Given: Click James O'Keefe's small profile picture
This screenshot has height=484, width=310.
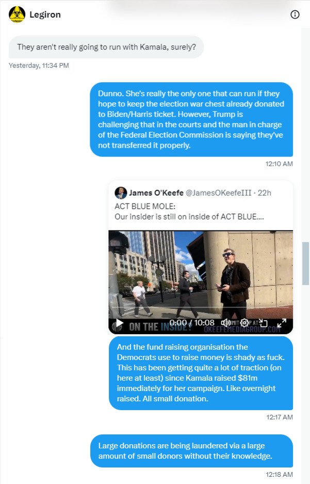Looking at the screenshot, I should pyautogui.click(x=121, y=193).
